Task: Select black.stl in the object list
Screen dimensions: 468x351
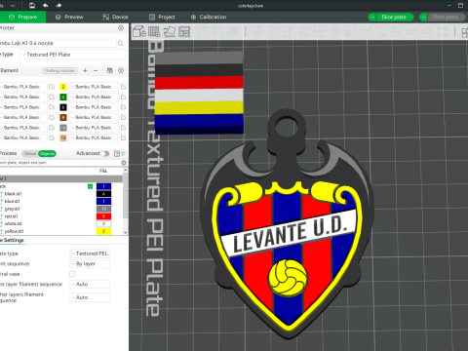Action: (x=13, y=194)
